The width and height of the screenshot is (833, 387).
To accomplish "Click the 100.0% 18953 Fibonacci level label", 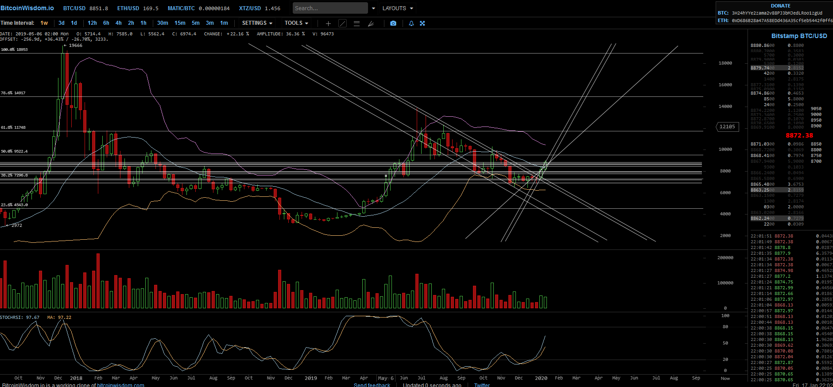I will [x=14, y=50].
